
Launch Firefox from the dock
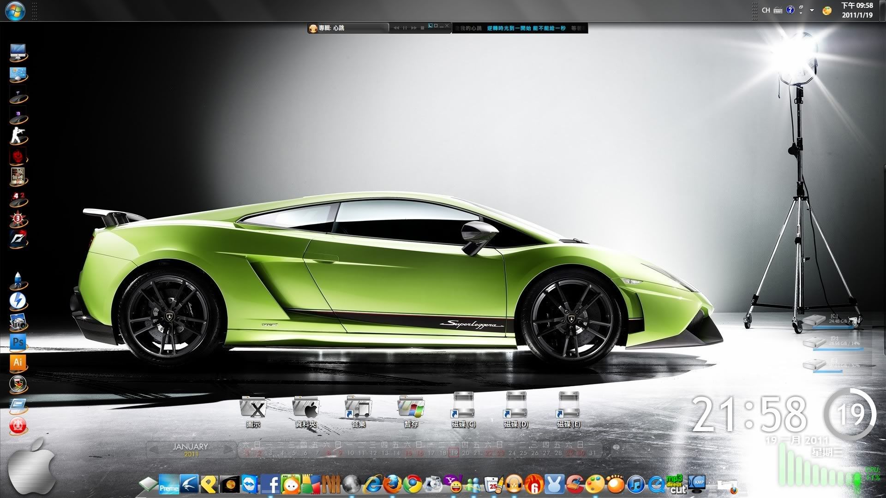(393, 484)
